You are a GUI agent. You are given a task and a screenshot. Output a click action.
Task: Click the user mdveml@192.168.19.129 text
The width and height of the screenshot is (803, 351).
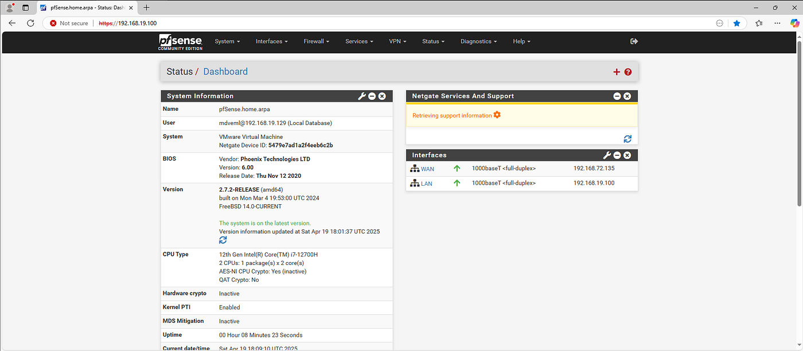click(x=275, y=123)
